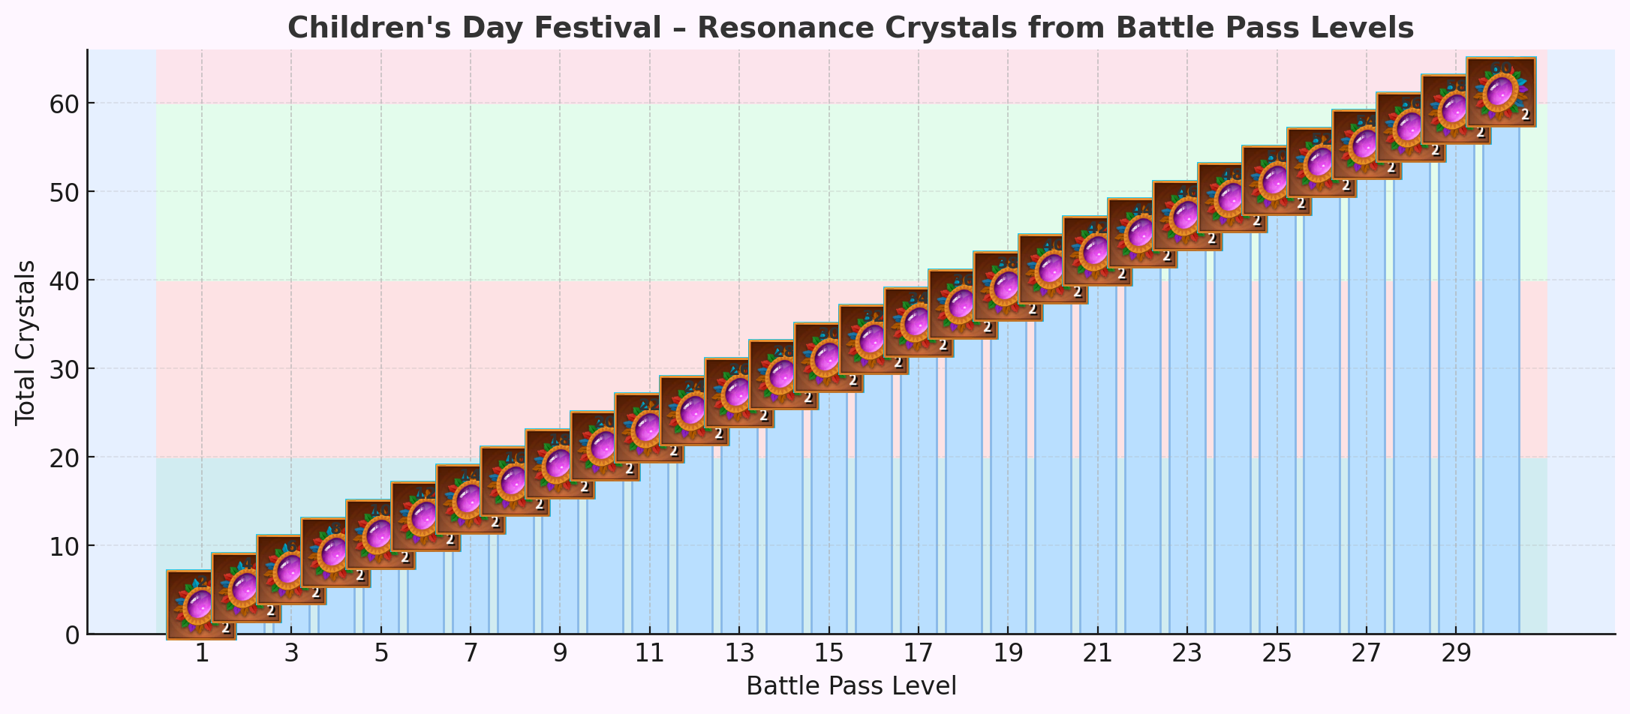The height and width of the screenshot is (714, 1630).
Task: Click the "Total Crystals" y-axis label
Action: [26, 342]
